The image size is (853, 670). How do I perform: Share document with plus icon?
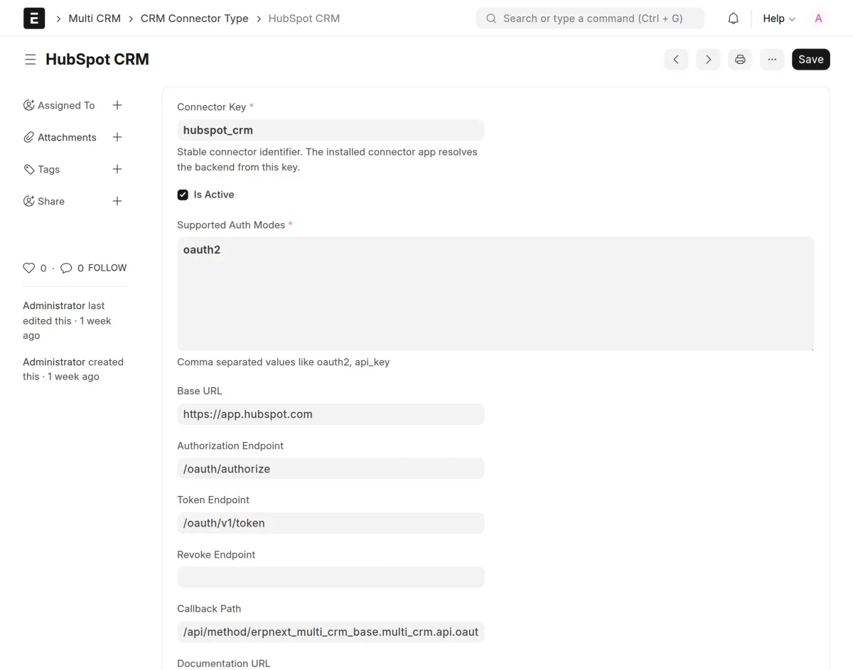pyautogui.click(x=117, y=201)
